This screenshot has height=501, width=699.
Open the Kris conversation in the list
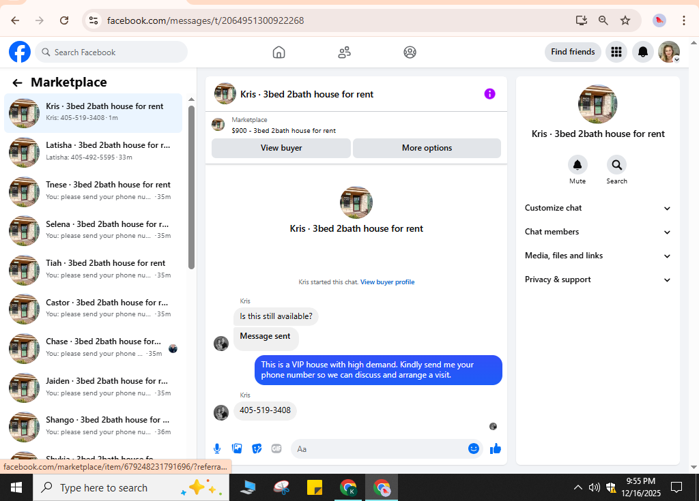tap(93, 113)
